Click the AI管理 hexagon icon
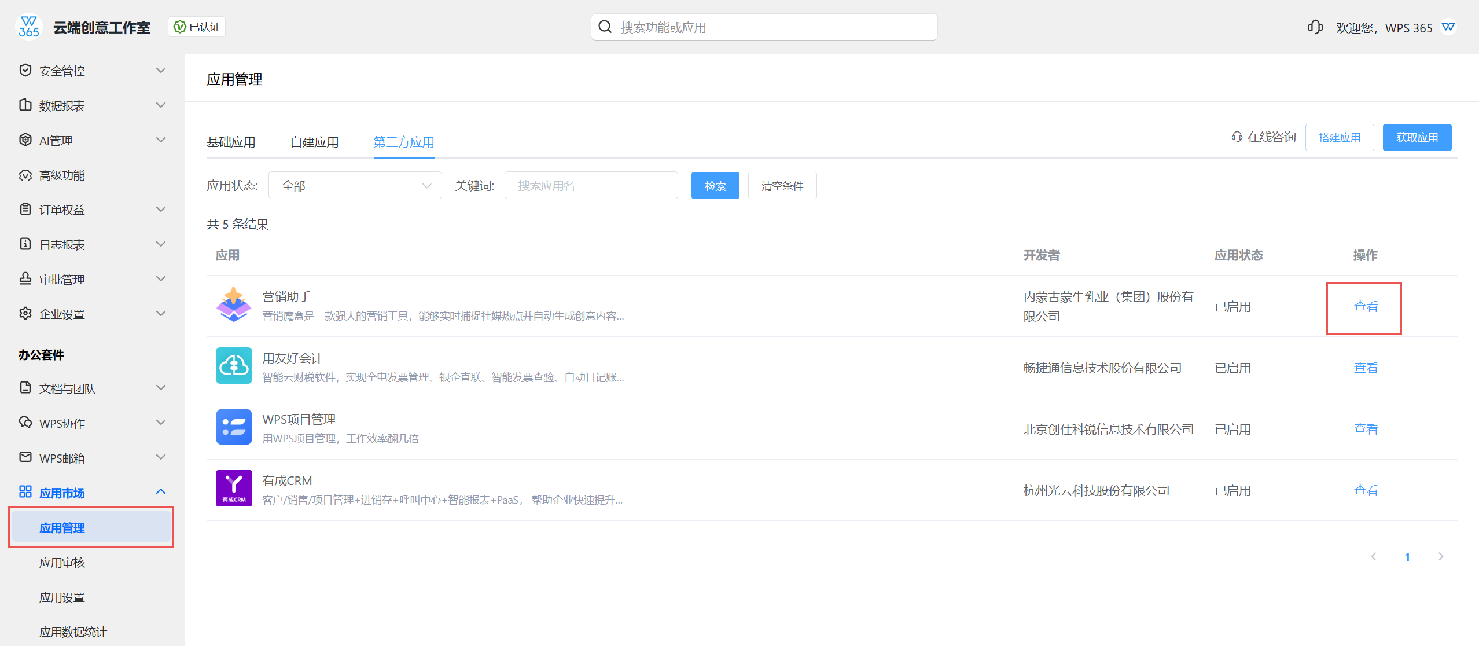Screen dimensions: 1479x646 [25, 140]
